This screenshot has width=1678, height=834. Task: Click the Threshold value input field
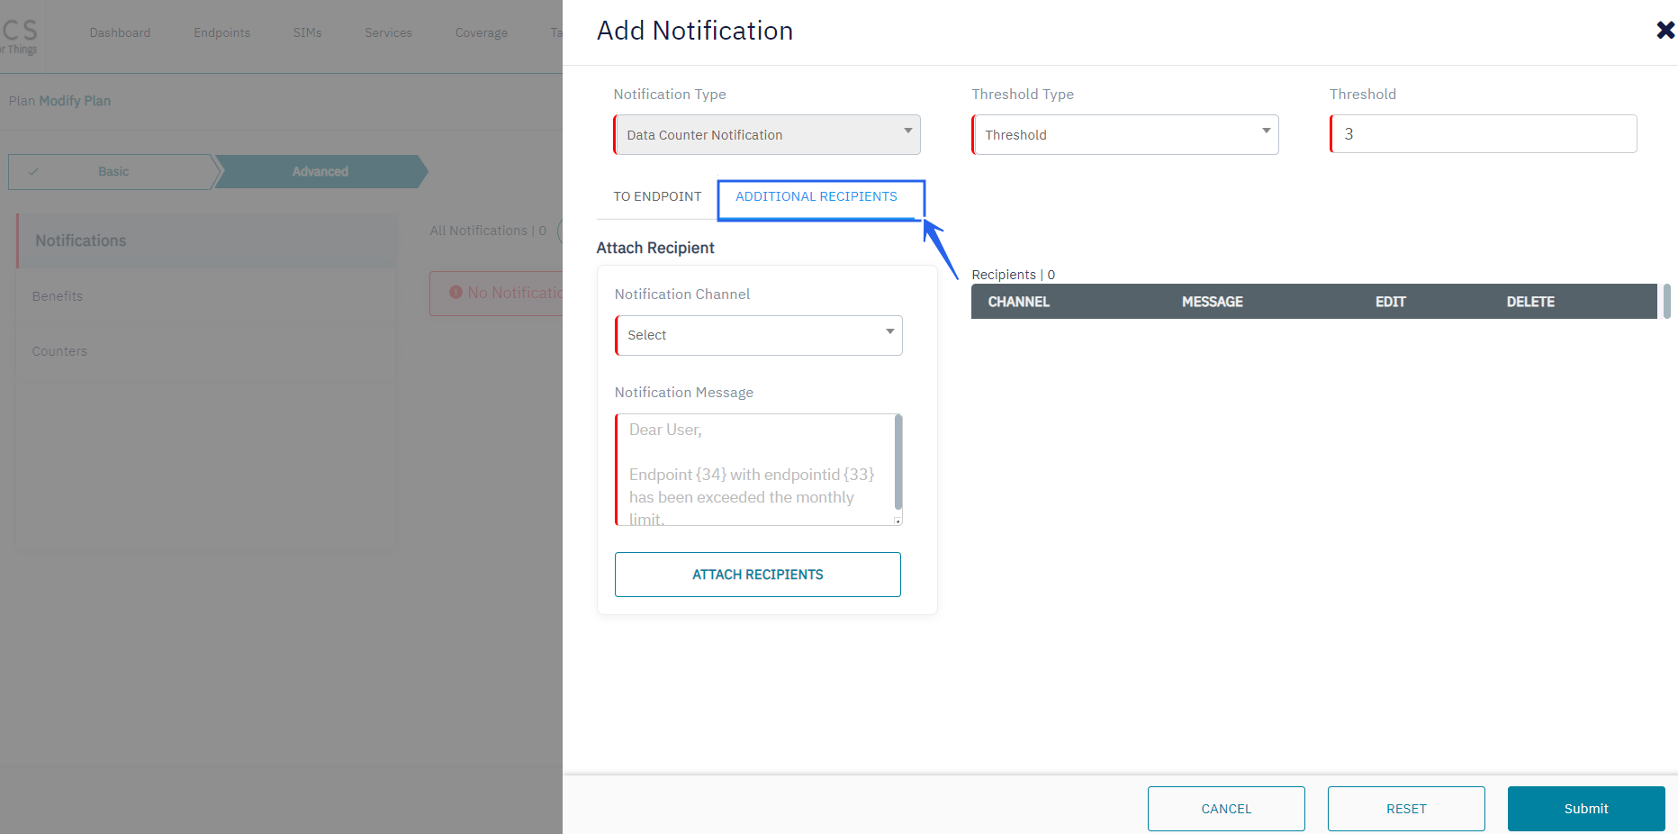[1484, 134]
